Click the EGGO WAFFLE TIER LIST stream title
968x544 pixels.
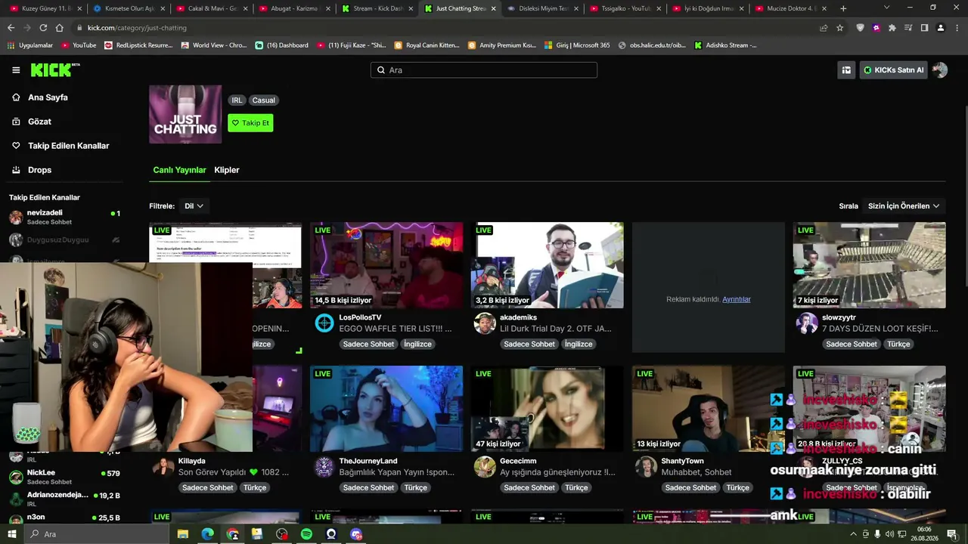coord(396,329)
